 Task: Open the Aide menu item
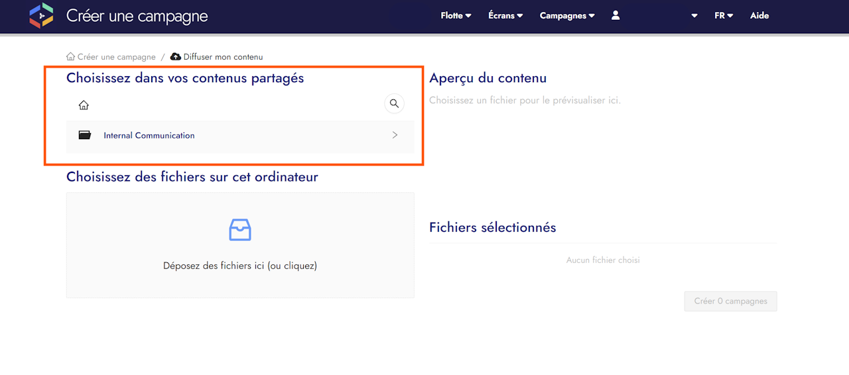pos(759,16)
